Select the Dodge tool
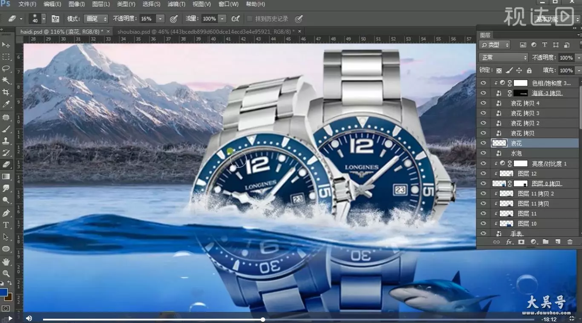This screenshot has width=582, height=323. point(6,200)
